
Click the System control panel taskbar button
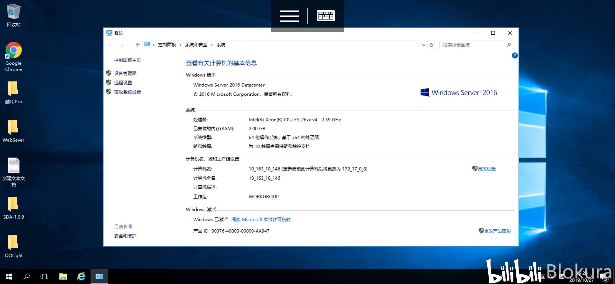point(99,276)
